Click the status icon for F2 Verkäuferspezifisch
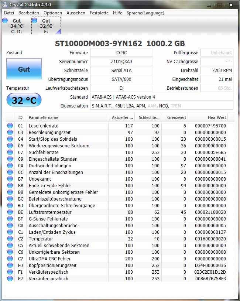This screenshot has width=240, height=301. click(x=10, y=278)
